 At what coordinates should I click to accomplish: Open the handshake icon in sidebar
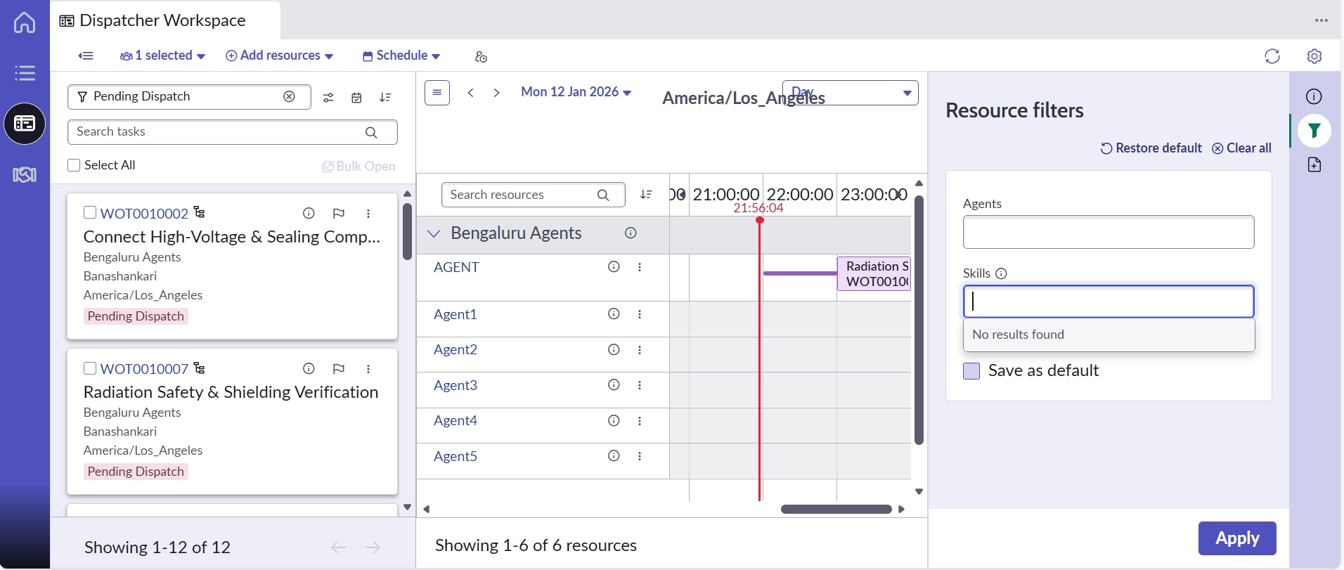(25, 174)
